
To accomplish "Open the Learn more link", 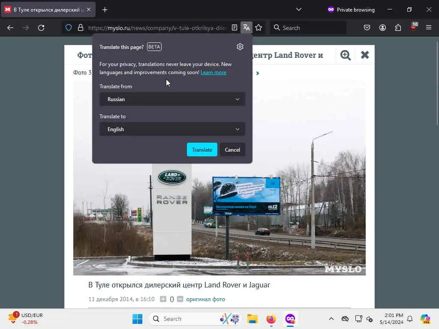I will coord(213,72).
